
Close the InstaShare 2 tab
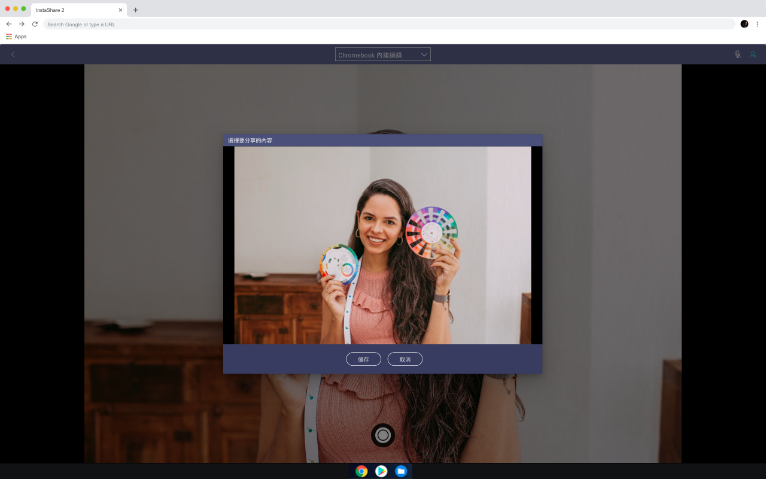coord(120,10)
